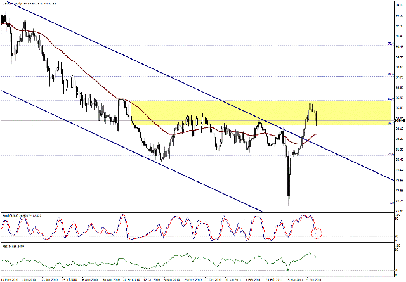The width and height of the screenshot is (406, 282).
Task: Select the lower blue channel trendline
Action: coord(127,151)
